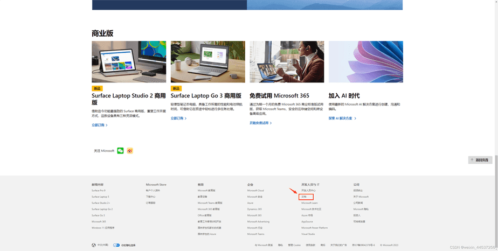The image size is (498, 251).
Task: Click the 返回页首 back to top button
Action: coord(480,160)
